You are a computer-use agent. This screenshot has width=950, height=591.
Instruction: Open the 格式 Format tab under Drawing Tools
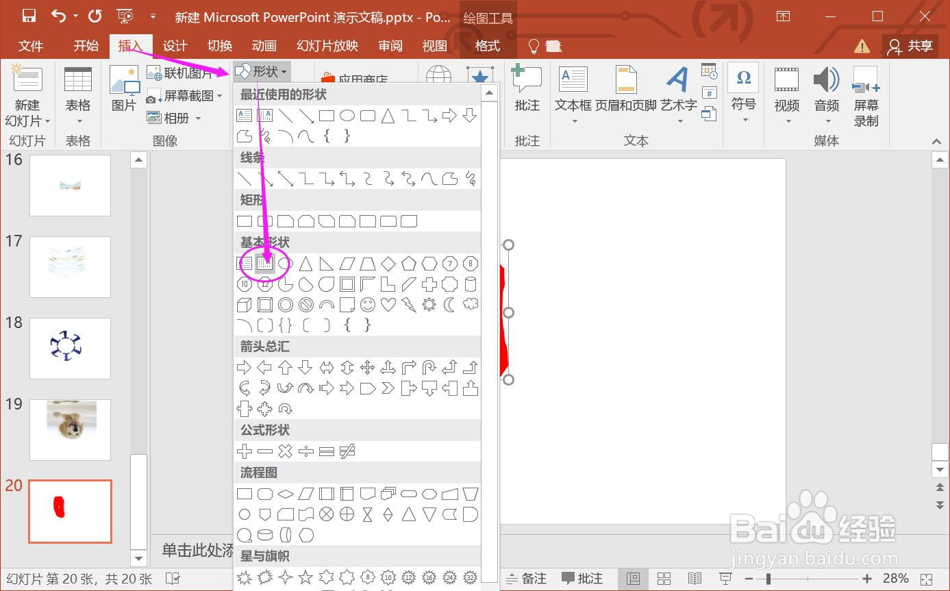[x=488, y=46]
